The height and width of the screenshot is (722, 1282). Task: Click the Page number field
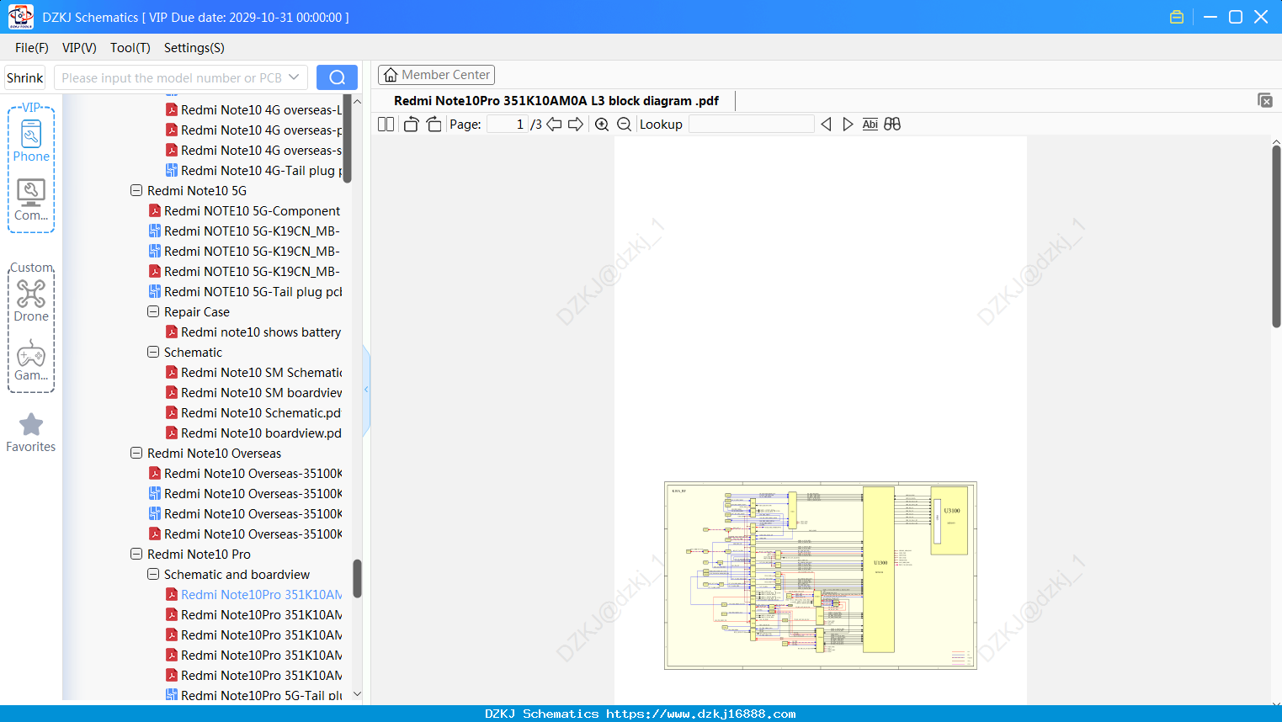point(508,124)
